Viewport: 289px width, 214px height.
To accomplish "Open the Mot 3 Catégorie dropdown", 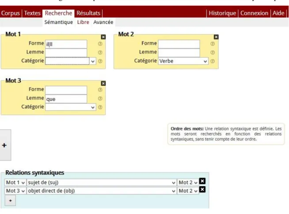I will click(71, 107).
